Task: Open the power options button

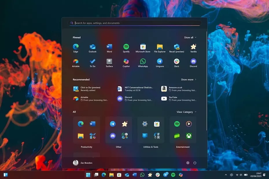Action: point(195,163)
